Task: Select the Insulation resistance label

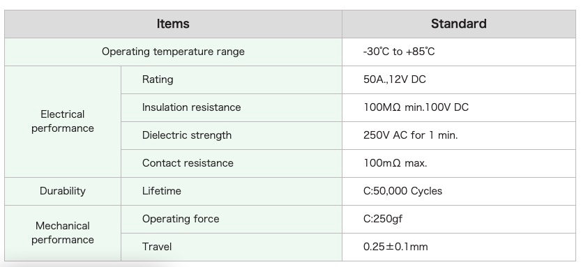Action: click(191, 107)
